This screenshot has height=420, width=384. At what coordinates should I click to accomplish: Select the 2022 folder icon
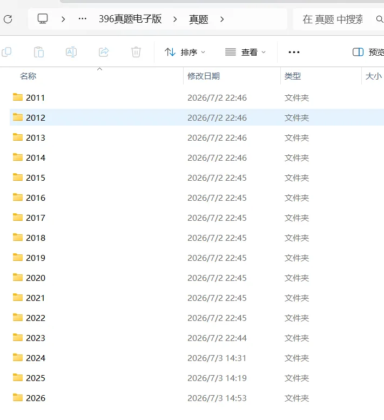[18, 317]
